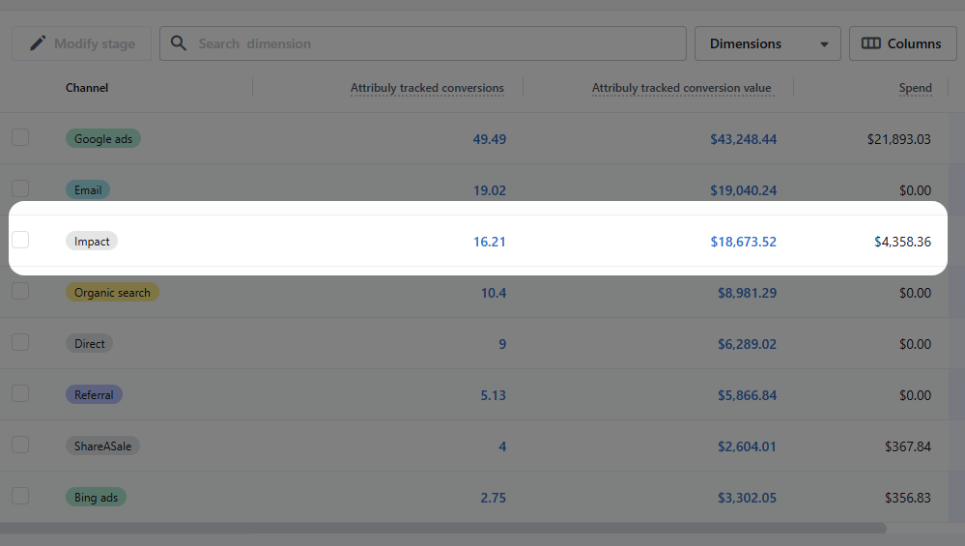Click conversion value $6,289.02

pyautogui.click(x=747, y=344)
